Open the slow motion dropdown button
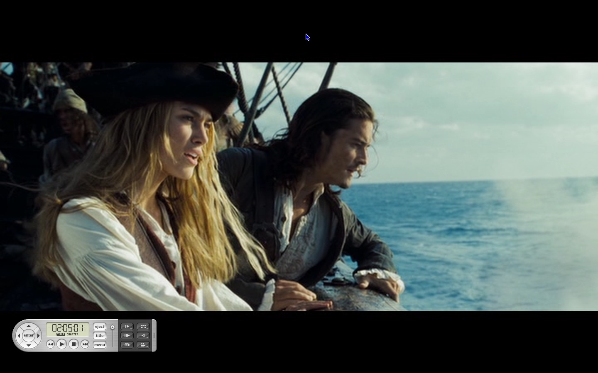 coord(127,327)
